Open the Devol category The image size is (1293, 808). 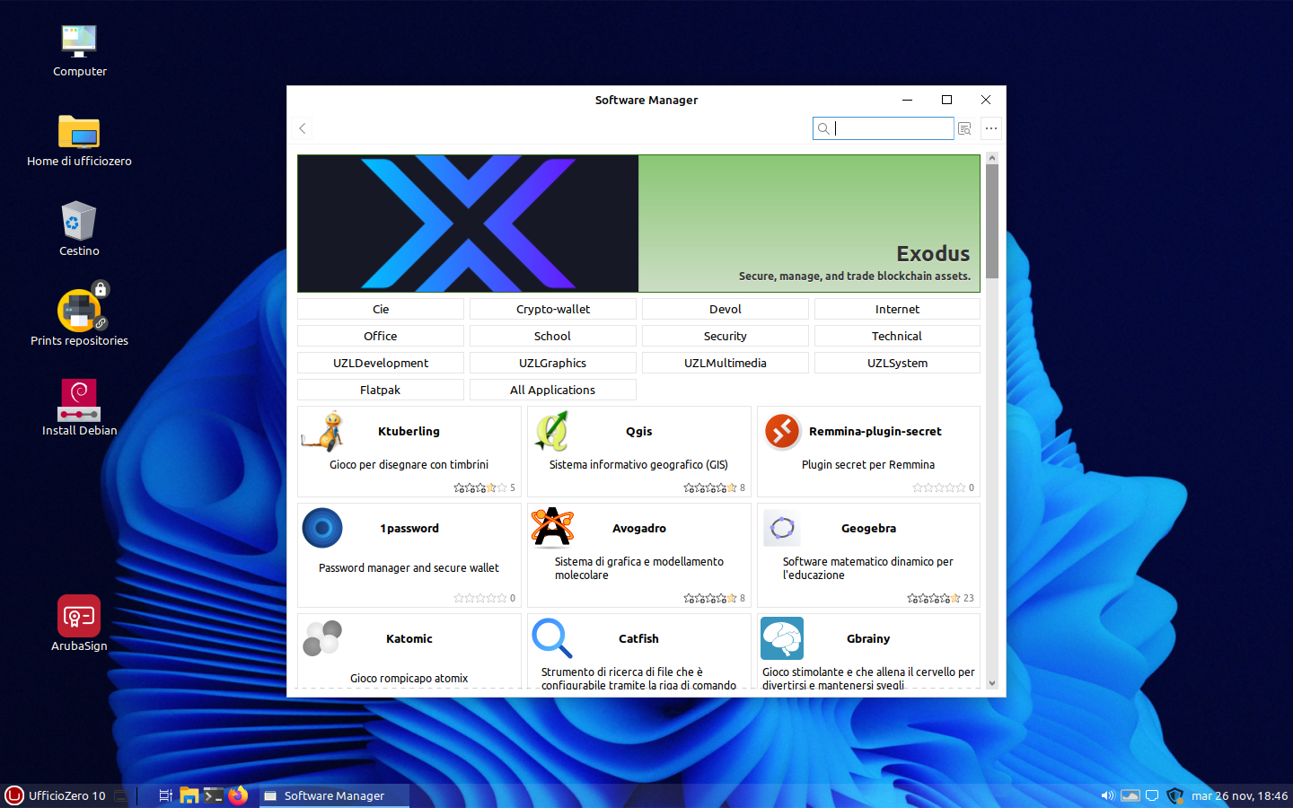726,309
